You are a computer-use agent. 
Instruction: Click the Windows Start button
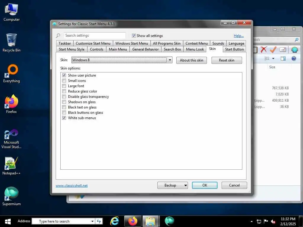pyautogui.click(x=7, y=221)
